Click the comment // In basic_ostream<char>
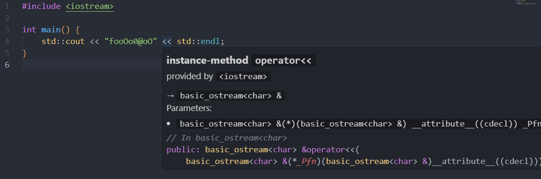541x179 pixels. click(227, 138)
